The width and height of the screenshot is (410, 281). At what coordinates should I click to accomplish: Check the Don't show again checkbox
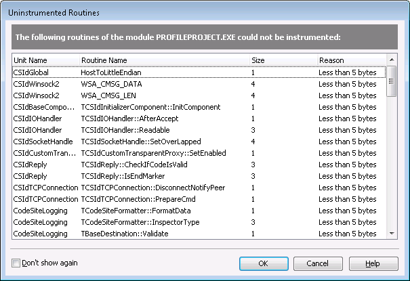[x=16, y=263]
